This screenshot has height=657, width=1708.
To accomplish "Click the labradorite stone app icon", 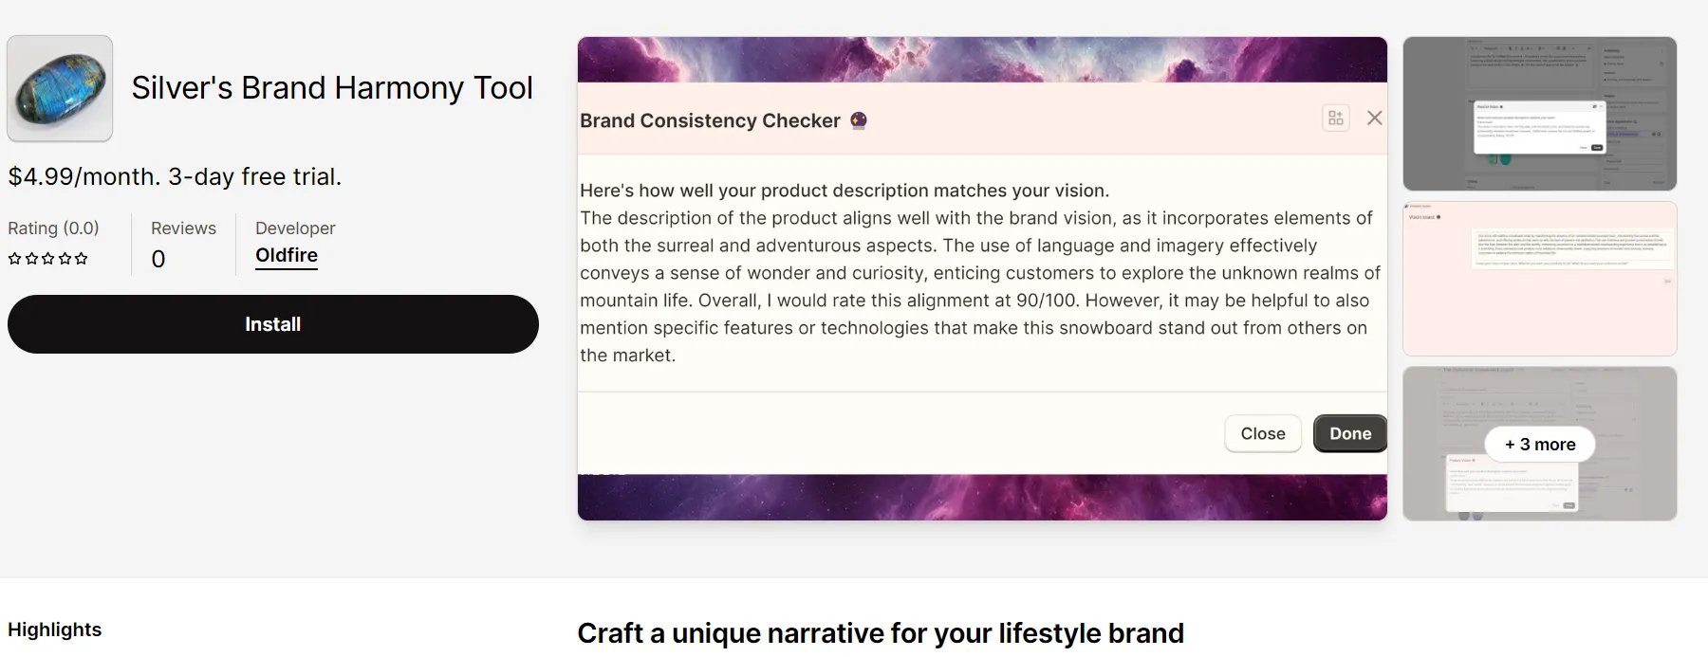I will [x=60, y=89].
